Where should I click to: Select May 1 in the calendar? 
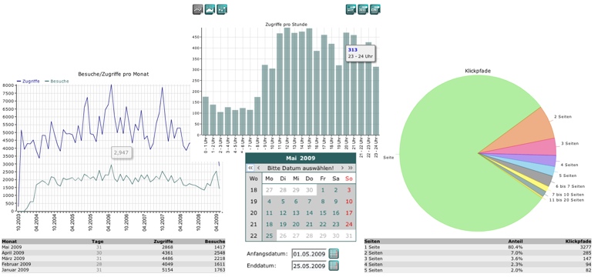pyautogui.click(x=323, y=190)
